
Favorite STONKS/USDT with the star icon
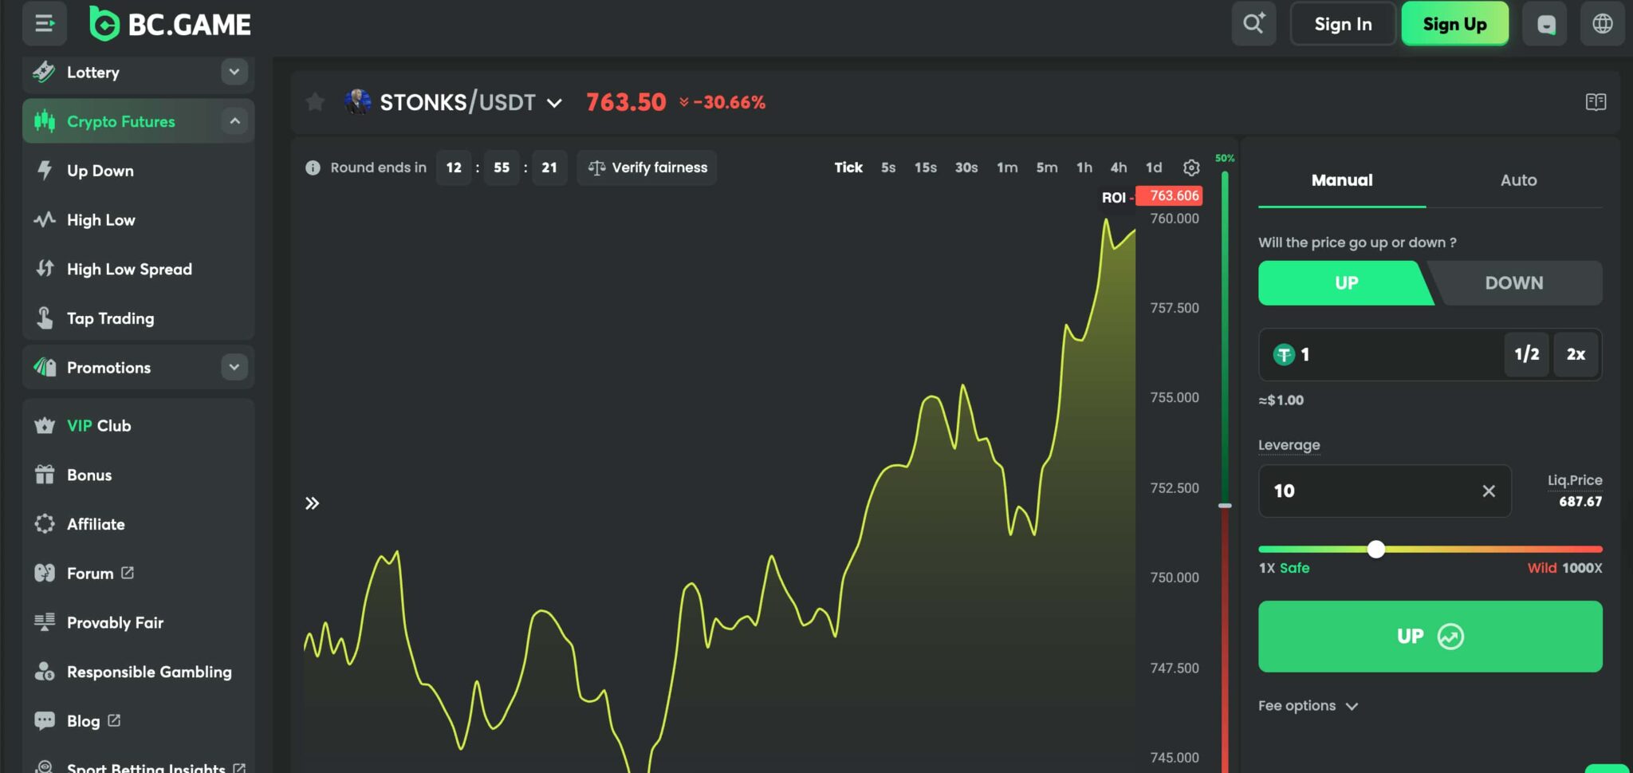point(315,102)
